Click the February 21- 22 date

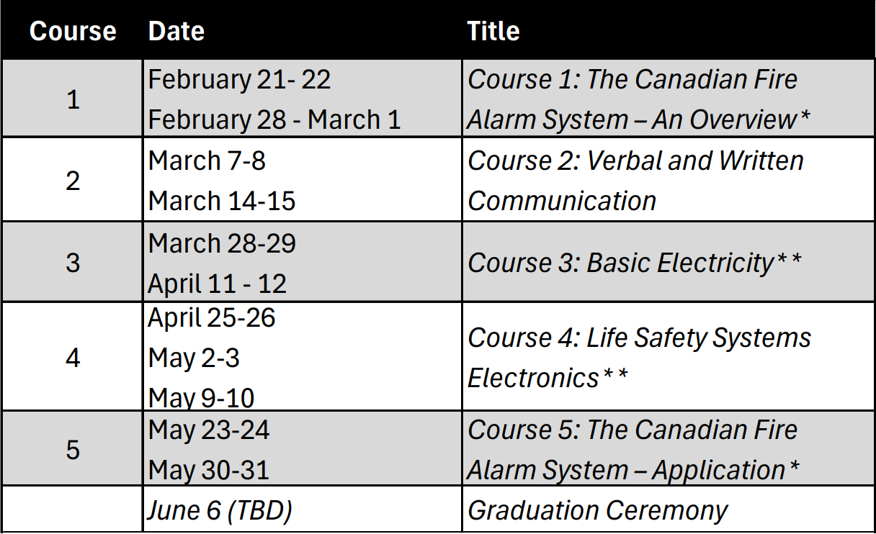click(x=239, y=79)
